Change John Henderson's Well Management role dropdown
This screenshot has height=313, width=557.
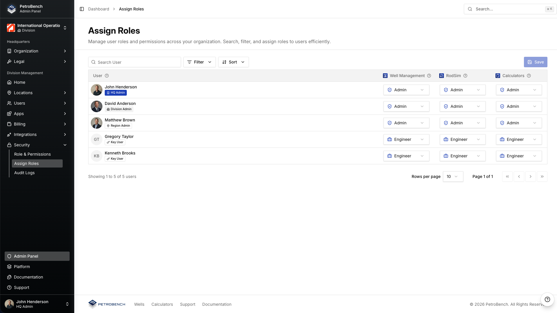click(x=406, y=90)
